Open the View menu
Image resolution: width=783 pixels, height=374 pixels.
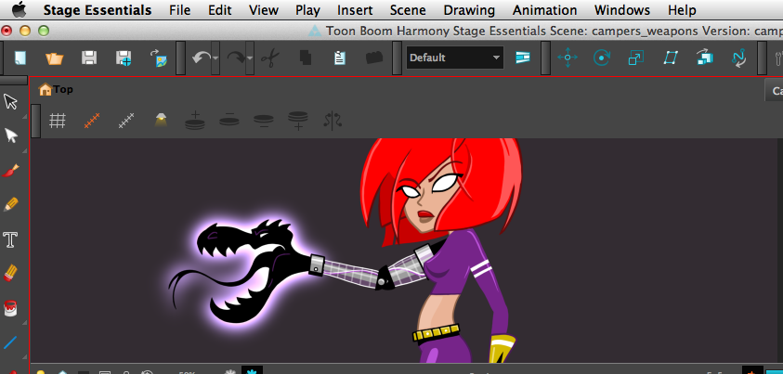(x=264, y=10)
